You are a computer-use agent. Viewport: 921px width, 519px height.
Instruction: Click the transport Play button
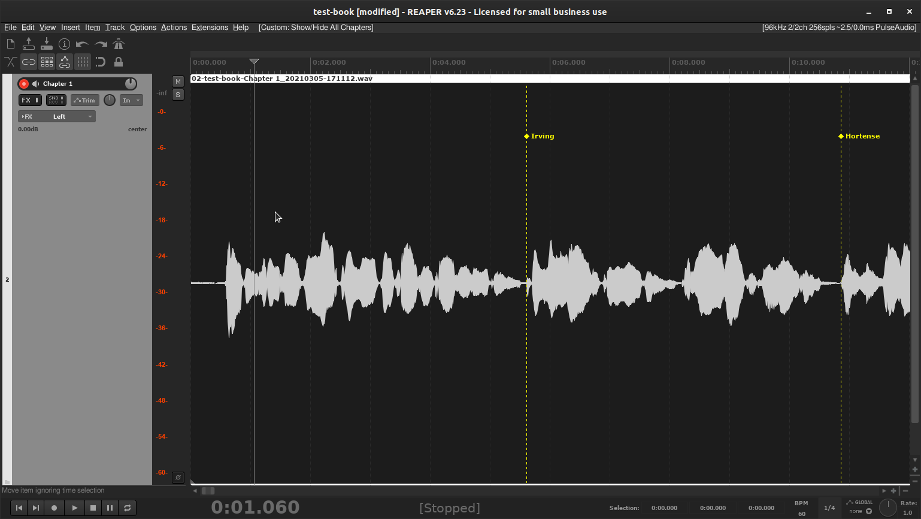(x=74, y=508)
